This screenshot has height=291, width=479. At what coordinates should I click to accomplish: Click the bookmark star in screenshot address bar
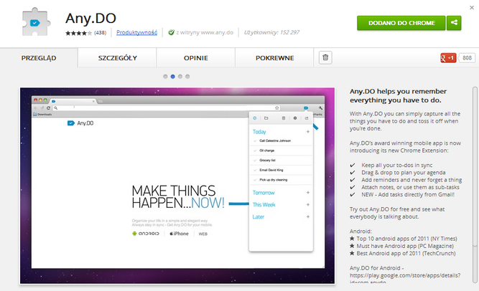point(276,108)
